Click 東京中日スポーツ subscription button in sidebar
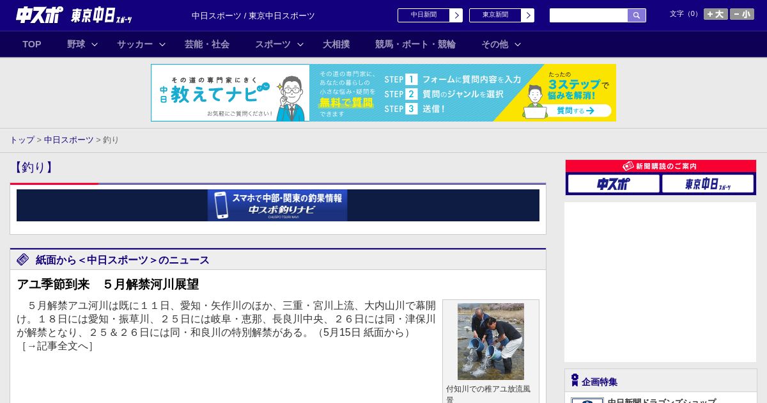Image resolution: width=767 pixels, height=403 pixels. (x=708, y=184)
